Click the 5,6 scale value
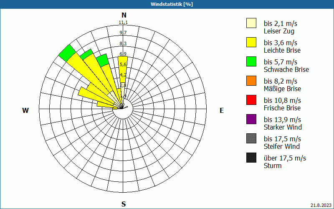This screenshot has width=334, height=209. pos(123,64)
